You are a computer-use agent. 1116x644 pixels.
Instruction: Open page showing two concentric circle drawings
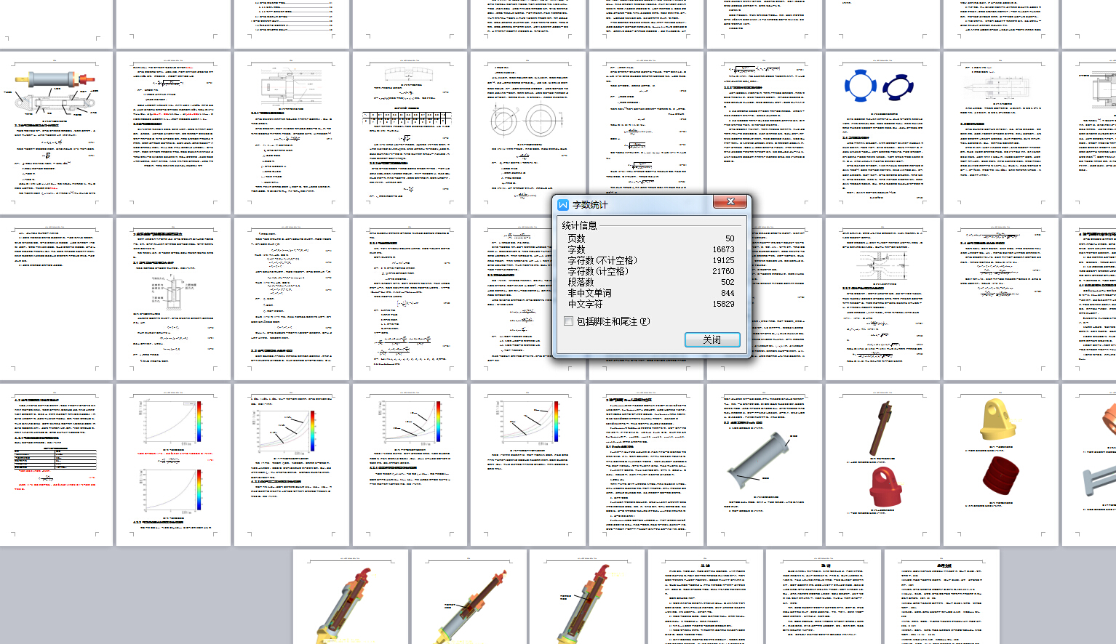click(527, 133)
